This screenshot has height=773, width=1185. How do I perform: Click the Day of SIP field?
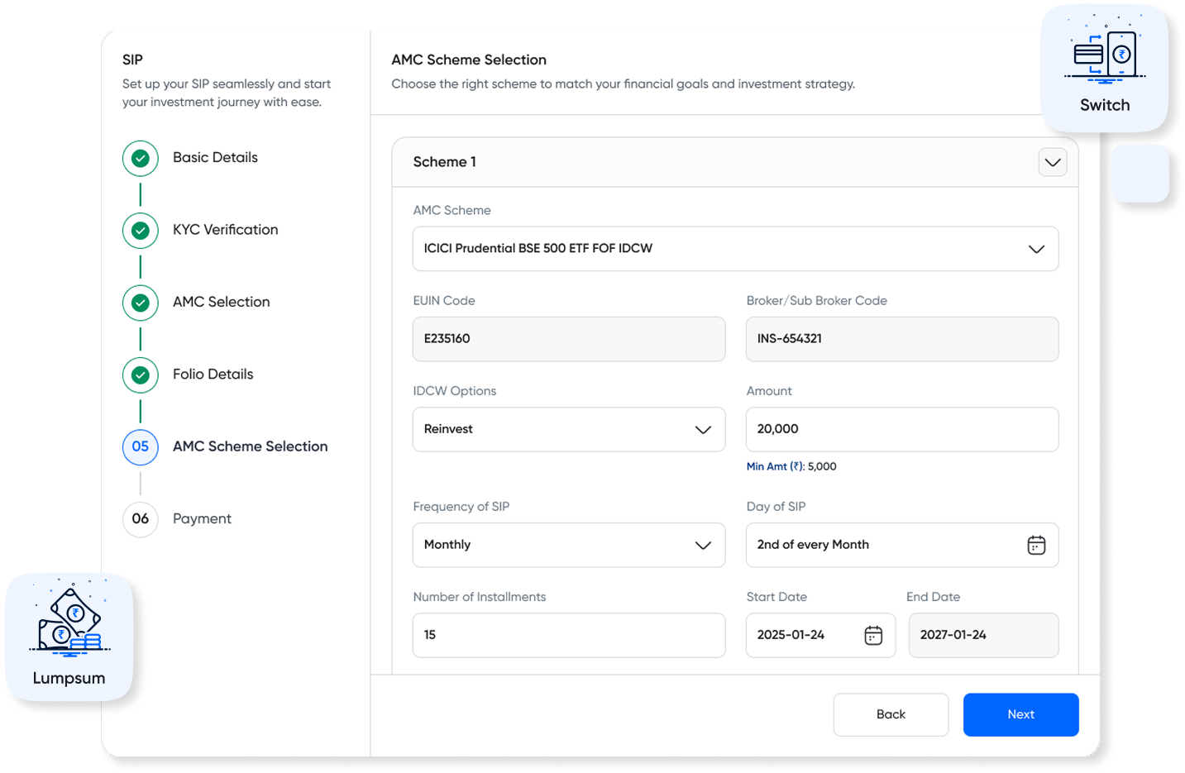click(902, 545)
